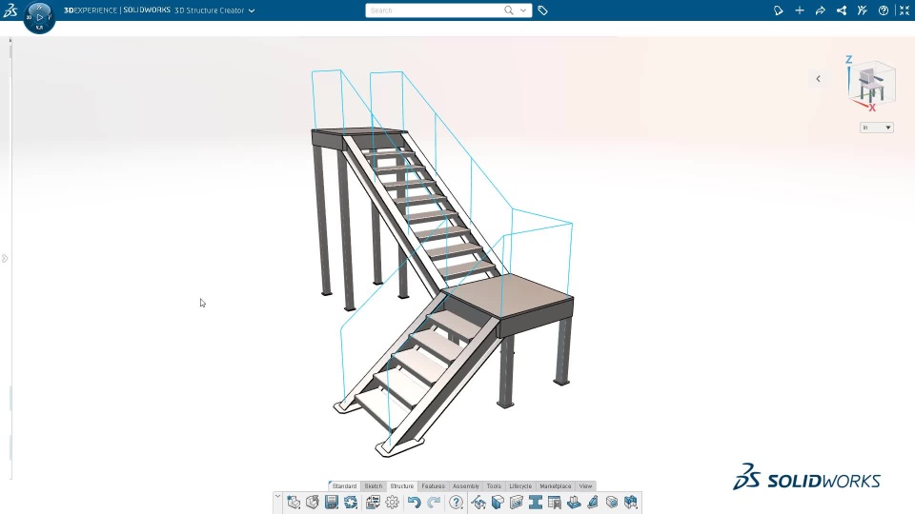
Task: Open the tags icon beside search
Action: 542,10
